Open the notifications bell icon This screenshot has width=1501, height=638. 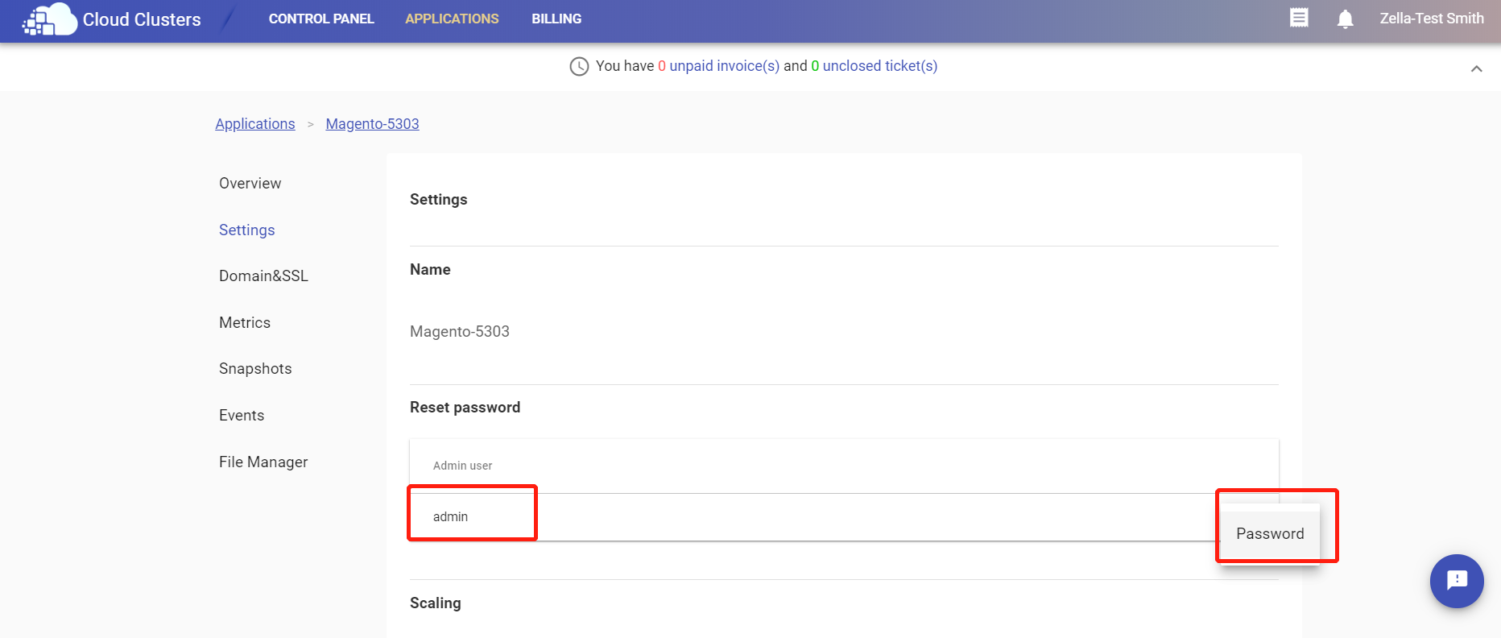click(x=1345, y=19)
